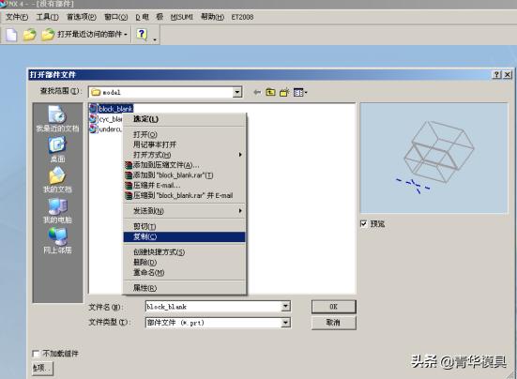Choose 删除(D) in context menu
517x379 pixels.
185,263
